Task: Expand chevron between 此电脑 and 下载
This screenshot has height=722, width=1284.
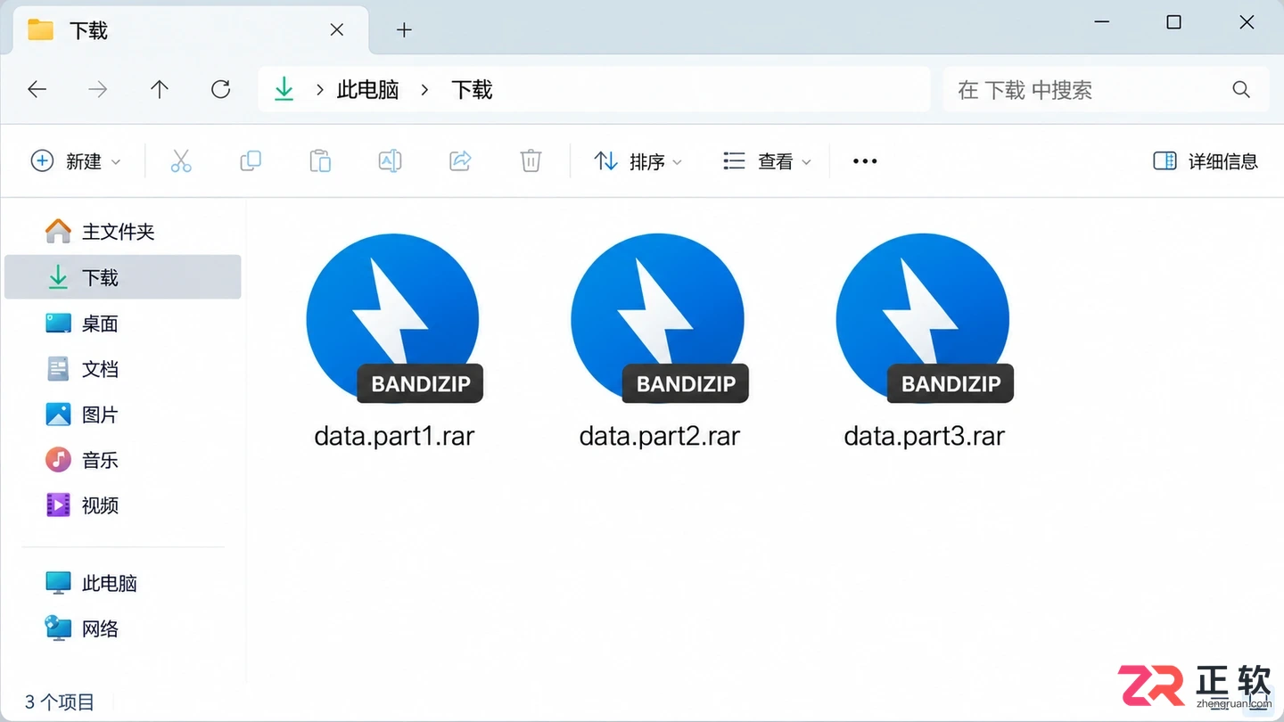Action: [x=424, y=90]
